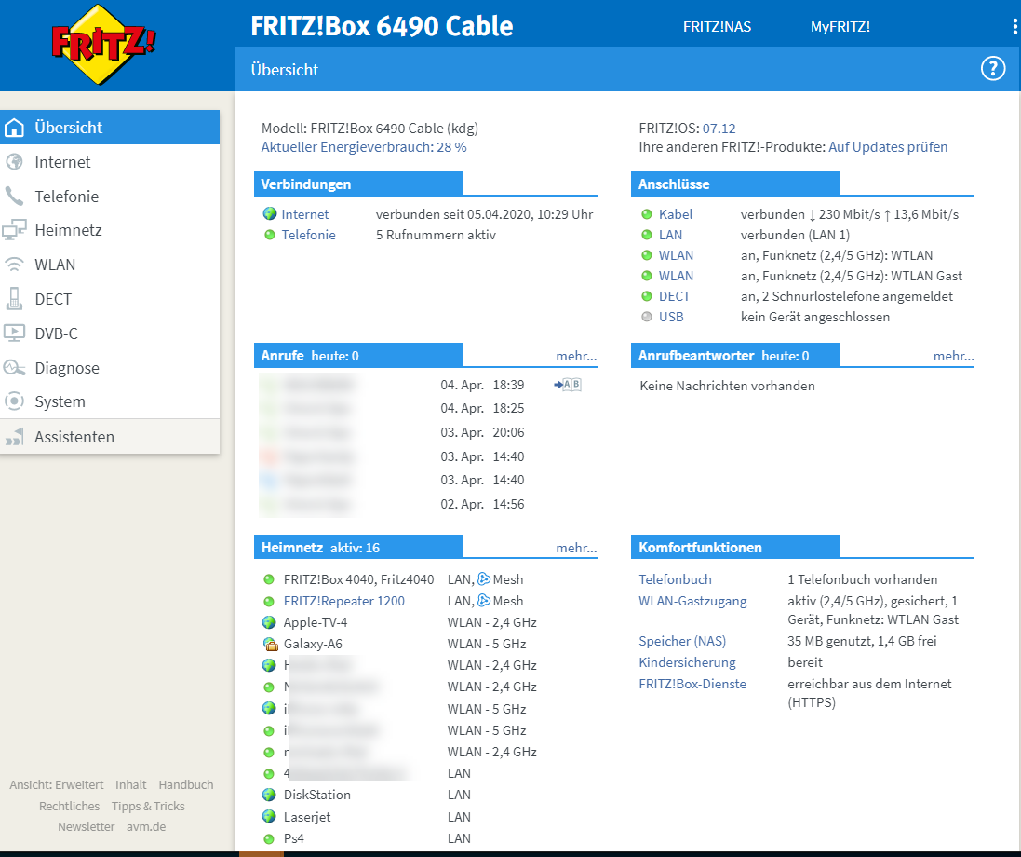Open the Heimnetz menu in the sidebar
Screen dimensions: 1021x857
click(x=110, y=230)
